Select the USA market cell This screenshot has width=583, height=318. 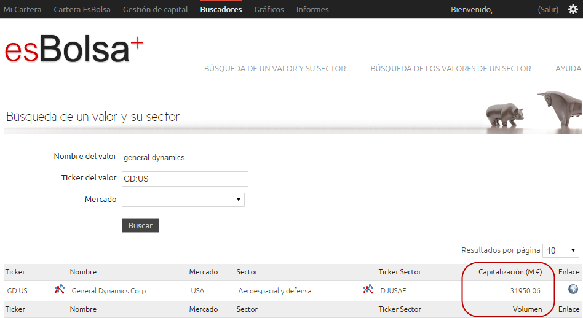(197, 290)
